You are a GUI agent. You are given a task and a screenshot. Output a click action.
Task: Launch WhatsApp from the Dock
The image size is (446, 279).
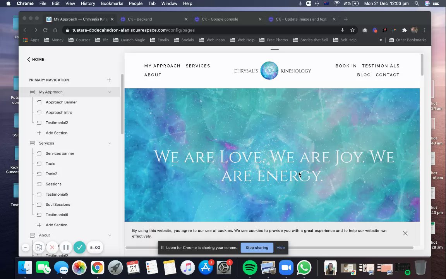(304, 268)
